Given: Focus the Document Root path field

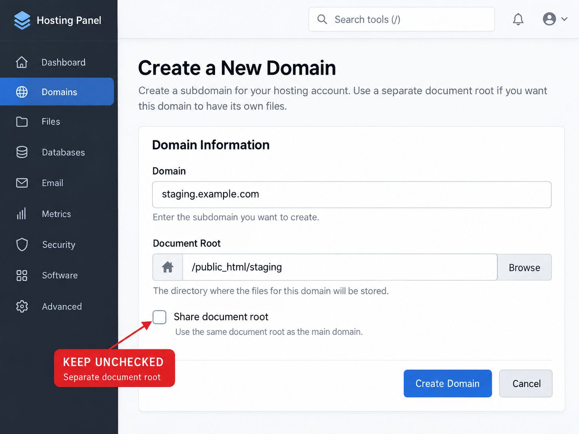Looking at the screenshot, I should click(340, 267).
